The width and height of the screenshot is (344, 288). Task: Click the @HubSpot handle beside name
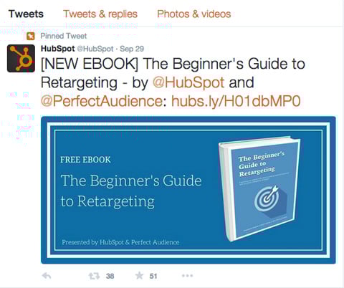(95, 49)
